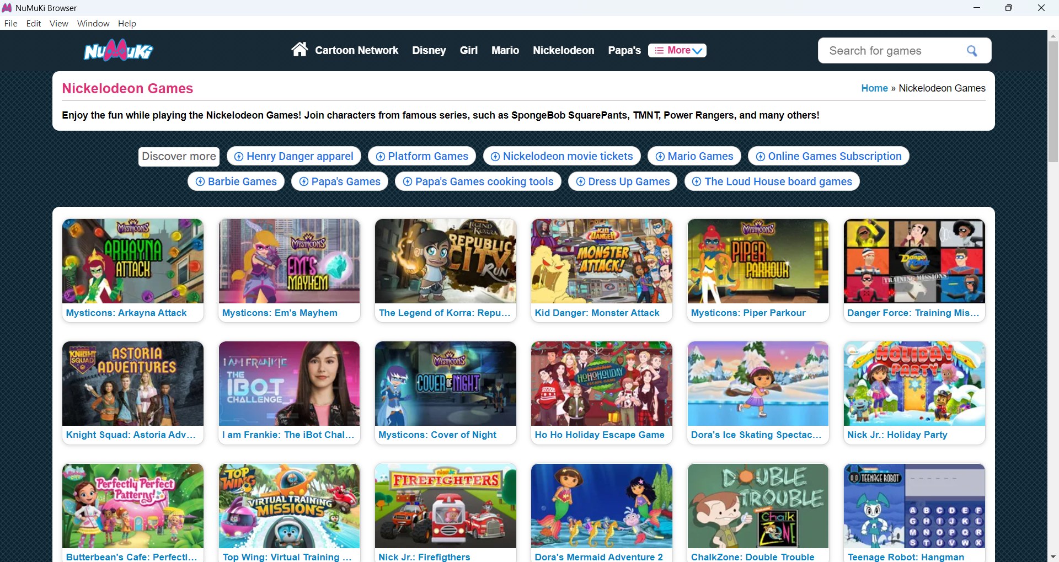1059x562 pixels.
Task: Click the Barbie Games tag
Action: pos(236,181)
